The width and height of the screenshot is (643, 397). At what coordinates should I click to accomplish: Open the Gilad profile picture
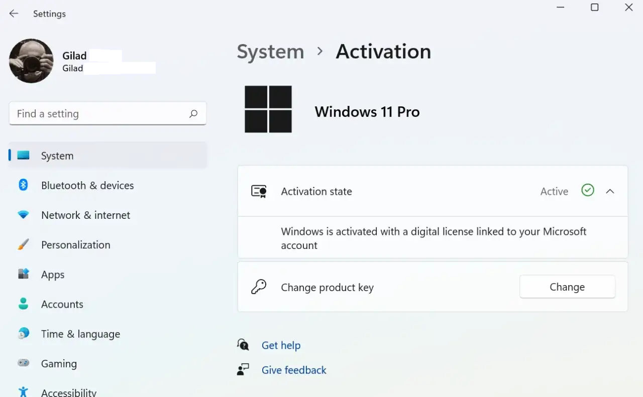click(31, 61)
